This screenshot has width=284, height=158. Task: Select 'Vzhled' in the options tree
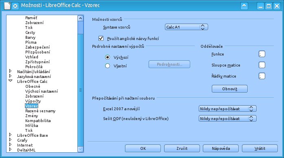click(32, 57)
